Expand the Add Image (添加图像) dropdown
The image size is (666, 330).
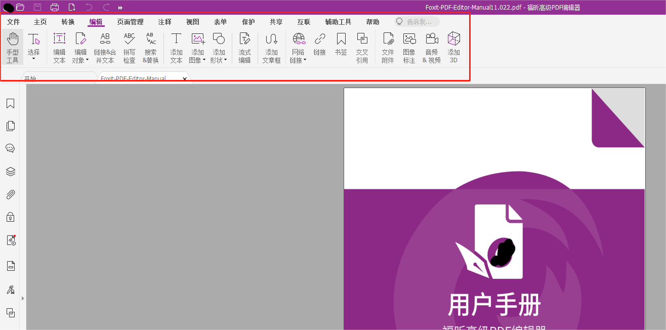pyautogui.click(x=204, y=60)
